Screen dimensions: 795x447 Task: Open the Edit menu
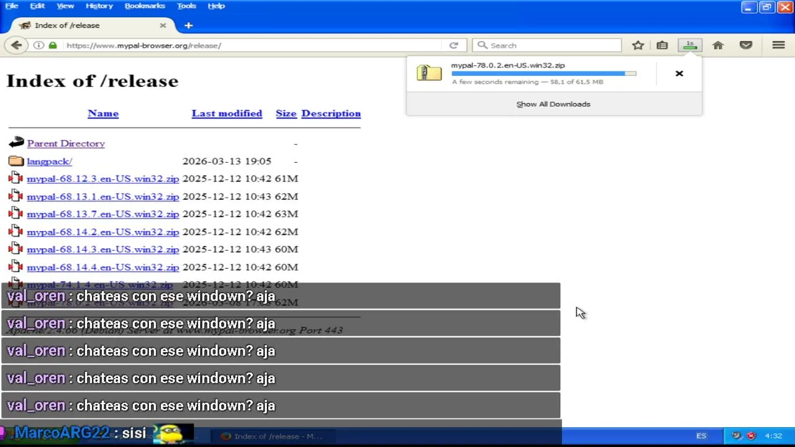[x=37, y=6]
